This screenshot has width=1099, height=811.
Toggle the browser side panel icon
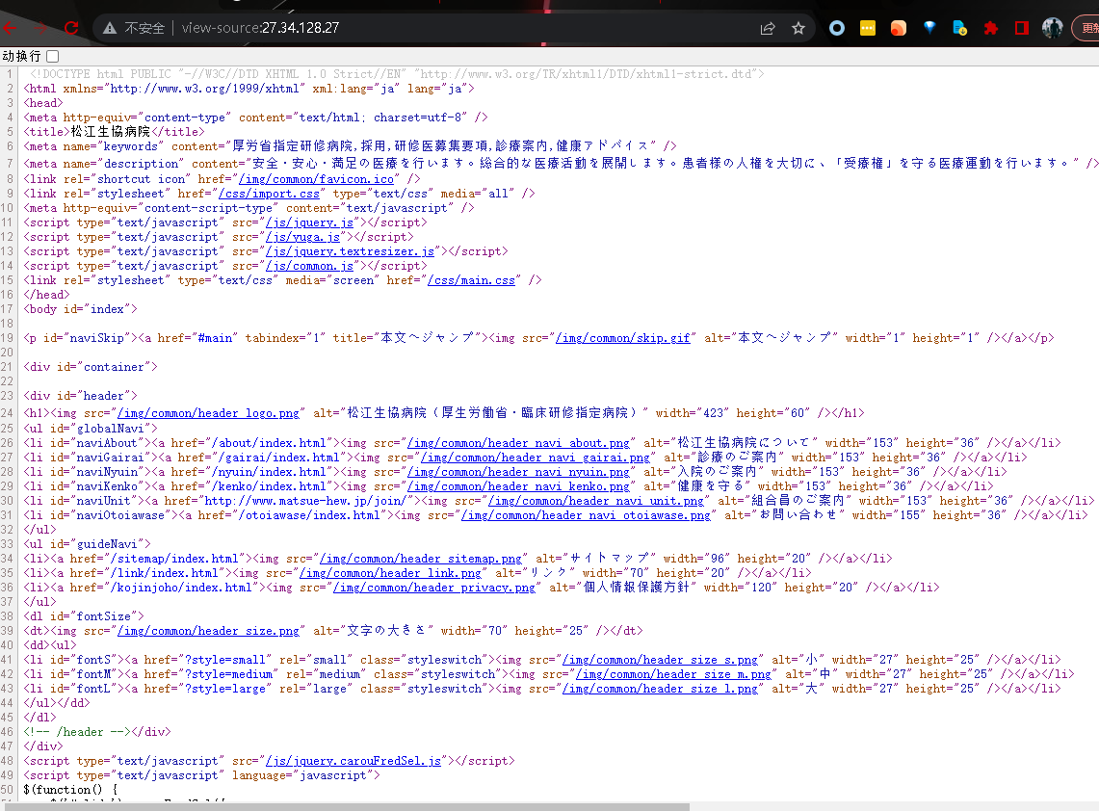[x=1022, y=28]
